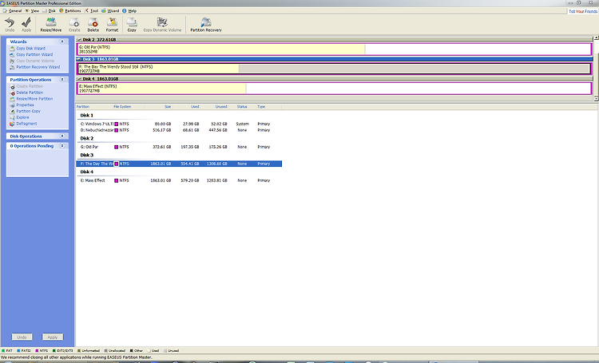Open the Wizard menu

click(x=110, y=10)
